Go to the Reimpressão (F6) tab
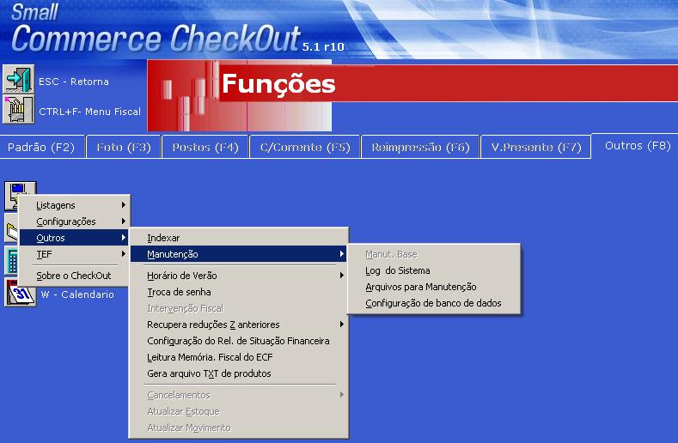The width and height of the screenshot is (678, 443). click(420, 148)
